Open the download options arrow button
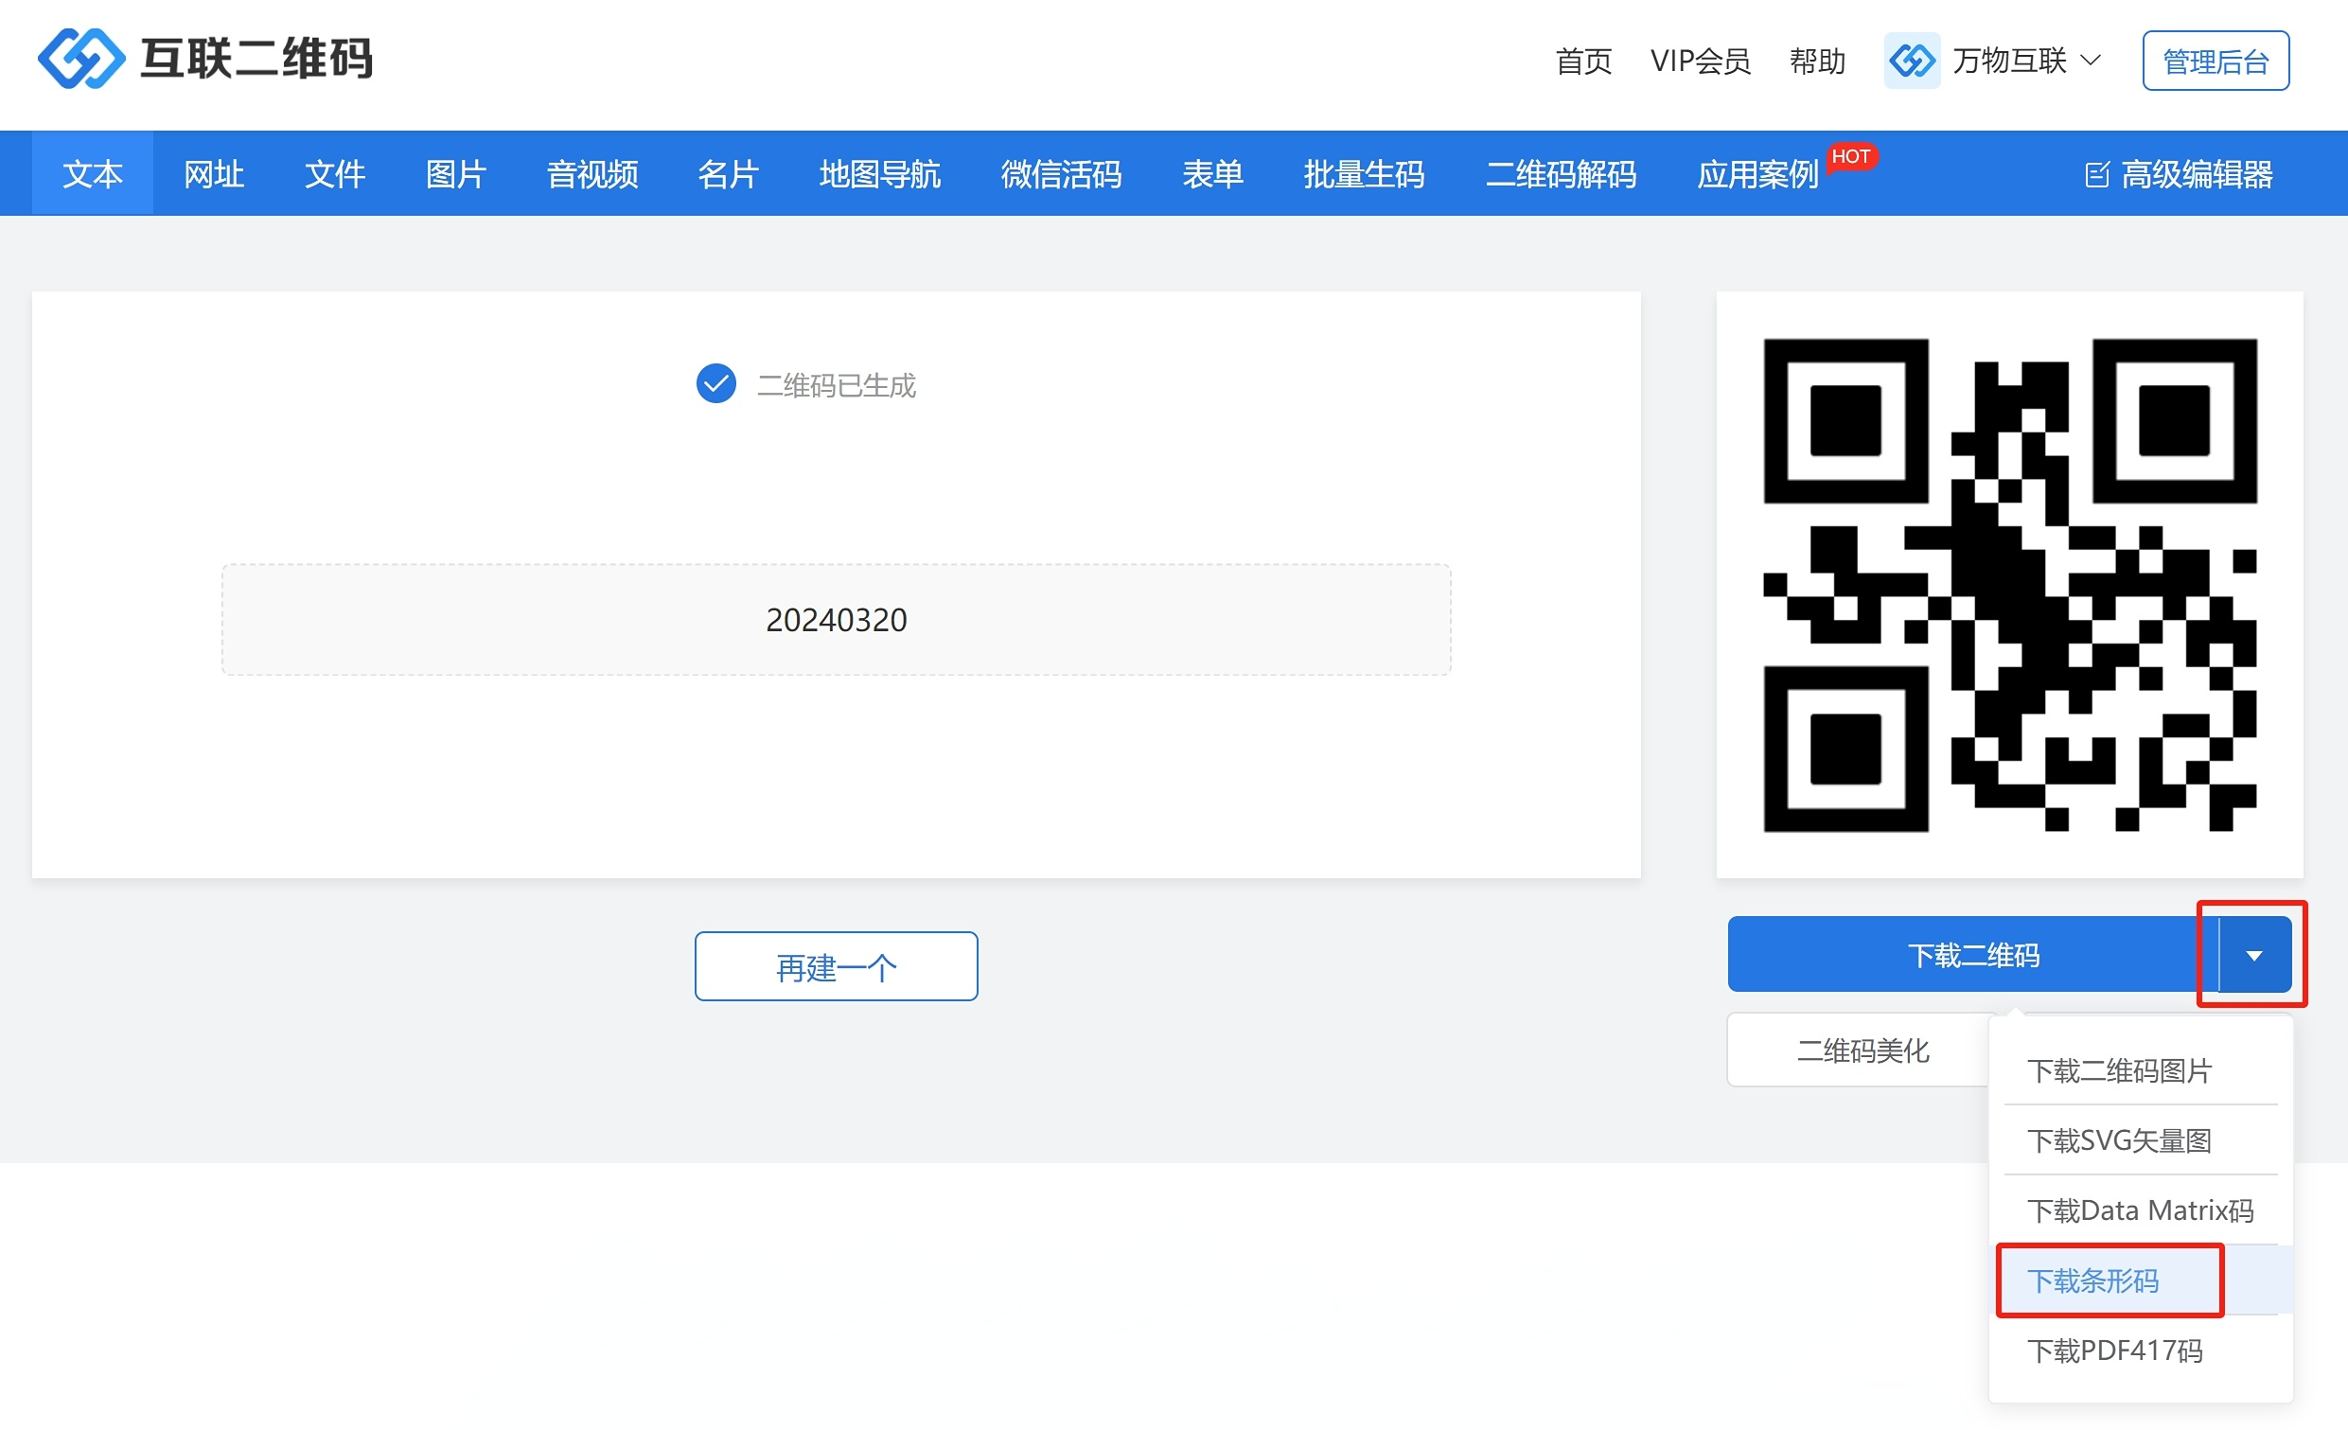The image size is (2348, 1430). point(2253,955)
